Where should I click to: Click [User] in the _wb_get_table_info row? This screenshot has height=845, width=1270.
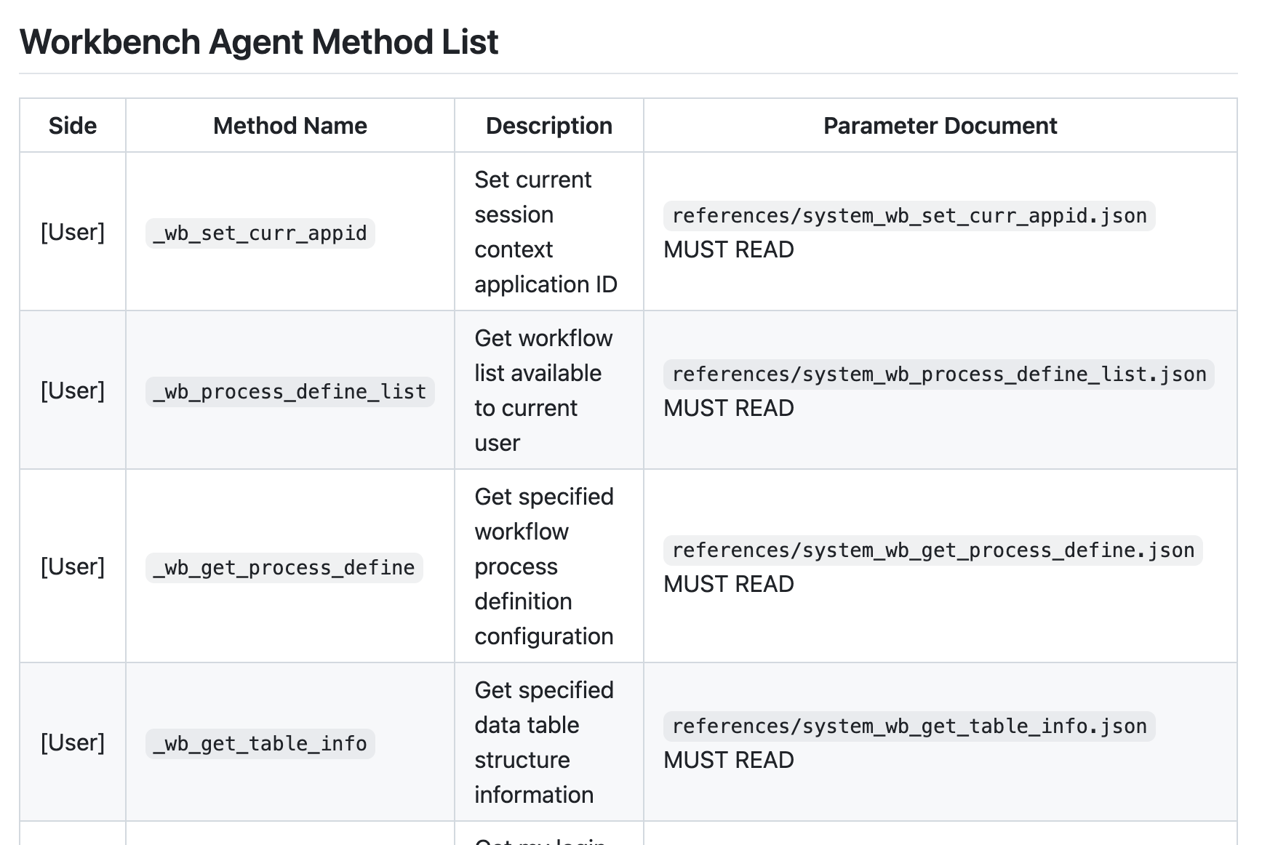(x=73, y=742)
